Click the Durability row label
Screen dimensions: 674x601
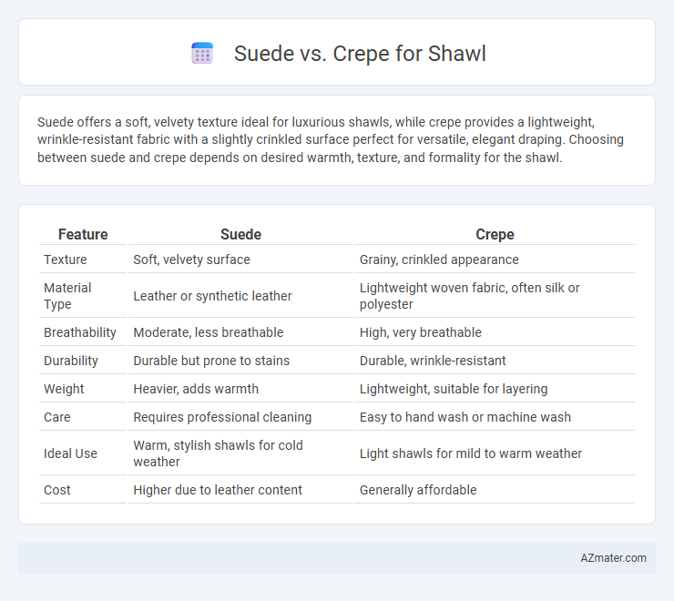coord(71,361)
